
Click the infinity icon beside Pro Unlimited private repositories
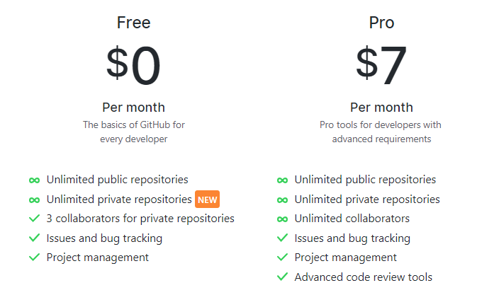coord(282,200)
